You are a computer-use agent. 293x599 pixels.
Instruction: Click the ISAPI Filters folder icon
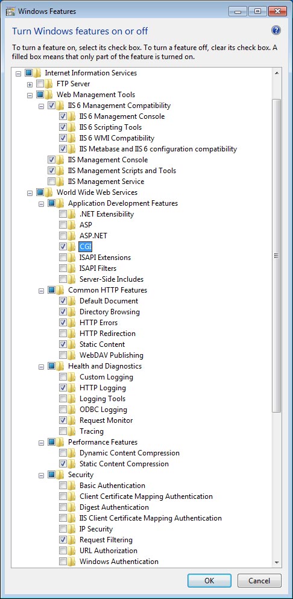point(72,268)
